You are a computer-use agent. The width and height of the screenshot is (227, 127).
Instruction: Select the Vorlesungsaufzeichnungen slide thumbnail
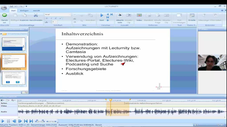[14, 45]
